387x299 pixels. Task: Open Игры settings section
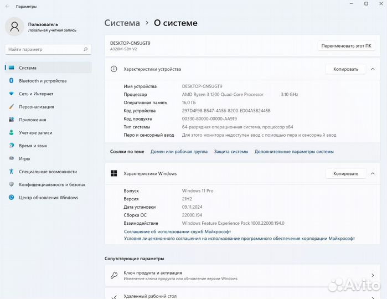24,158
